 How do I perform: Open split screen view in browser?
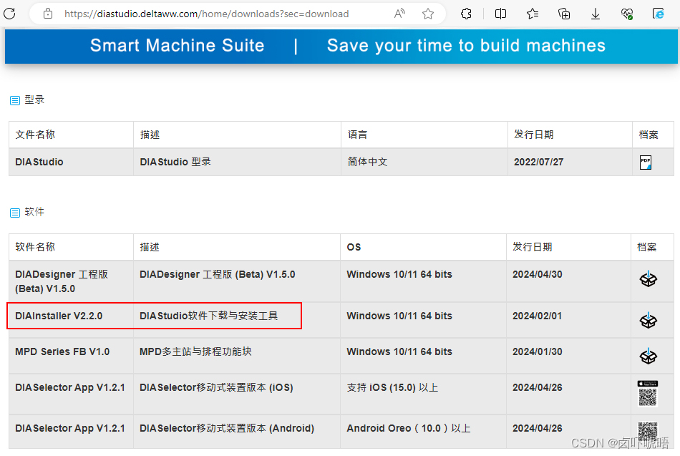pos(500,14)
